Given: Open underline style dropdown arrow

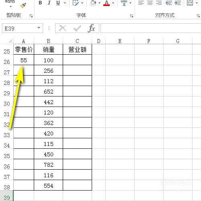Looking at the screenshot, I should coord(65,3).
